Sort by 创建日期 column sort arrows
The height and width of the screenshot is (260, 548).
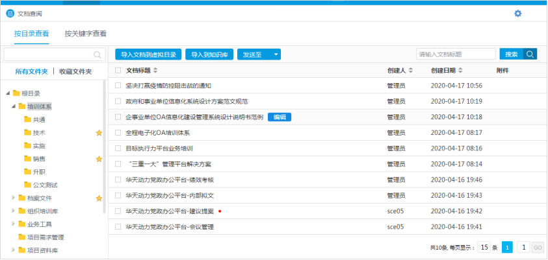click(x=461, y=71)
